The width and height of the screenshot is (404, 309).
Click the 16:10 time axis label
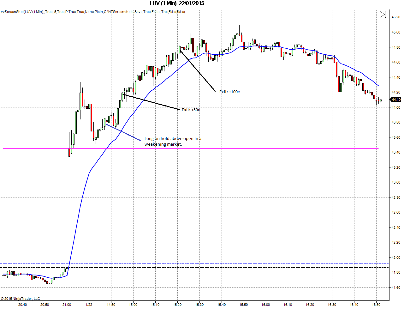tap(288, 305)
